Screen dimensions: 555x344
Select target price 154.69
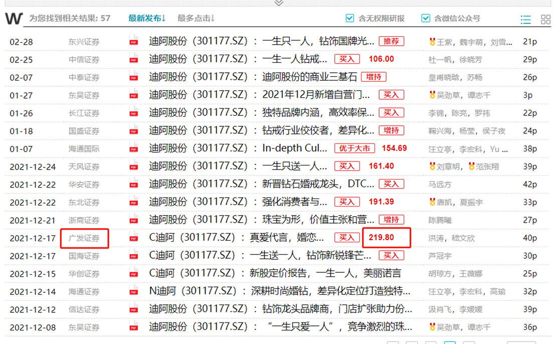[394, 148]
